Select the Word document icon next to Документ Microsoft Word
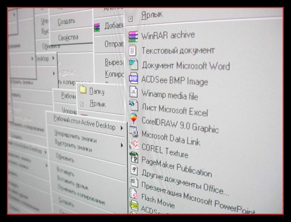The width and height of the screenshot is (291, 222). click(x=134, y=64)
